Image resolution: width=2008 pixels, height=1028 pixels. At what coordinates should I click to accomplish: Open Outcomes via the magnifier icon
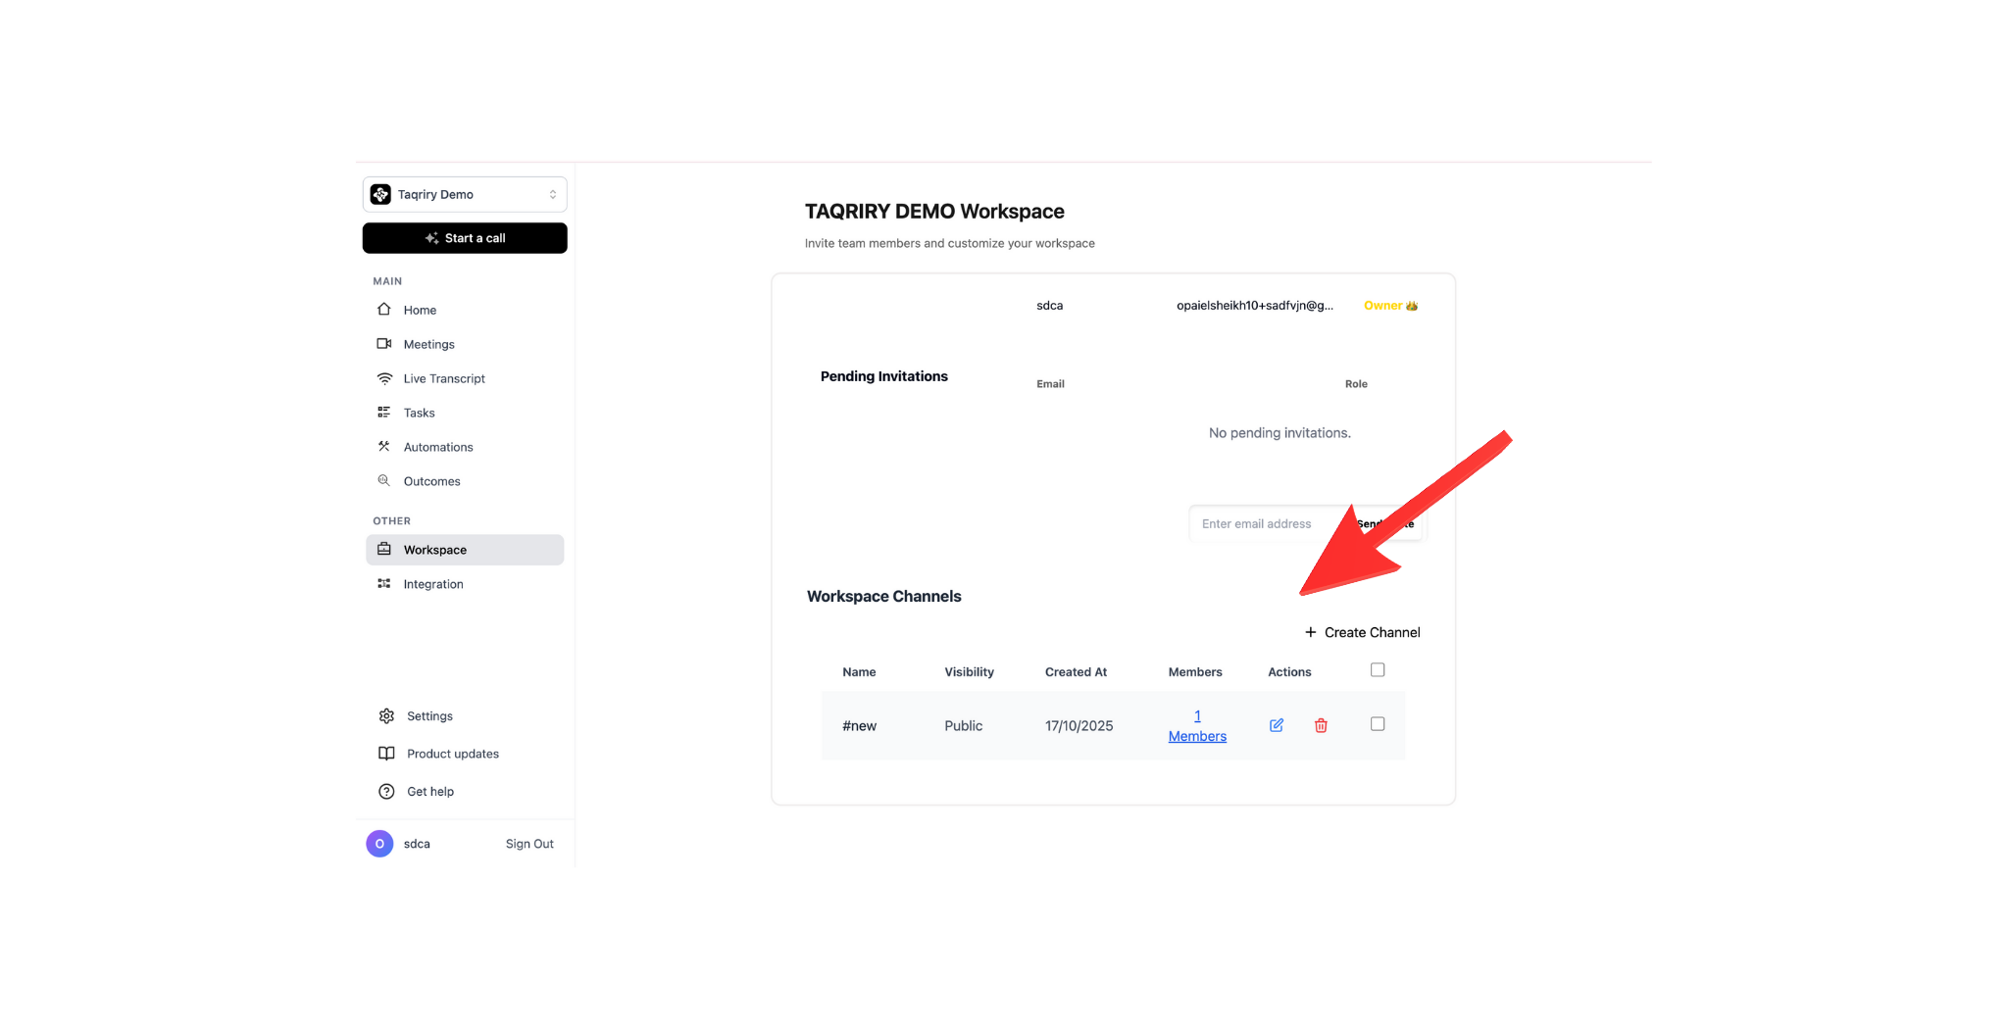[384, 480]
